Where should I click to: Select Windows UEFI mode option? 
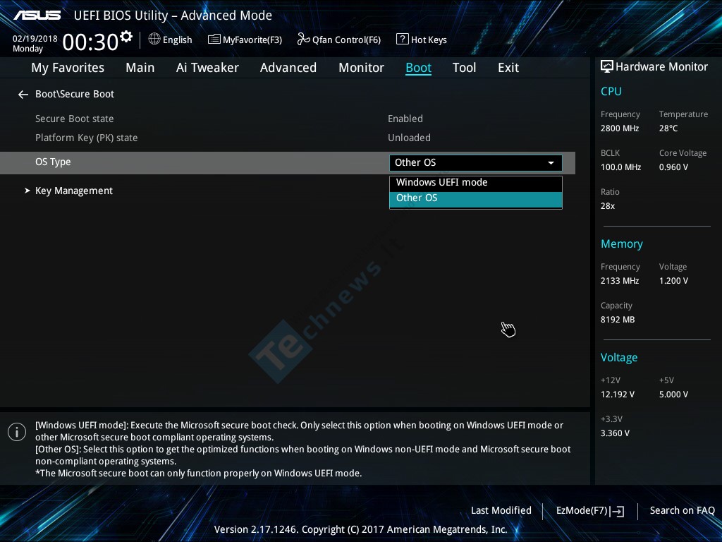(x=476, y=183)
